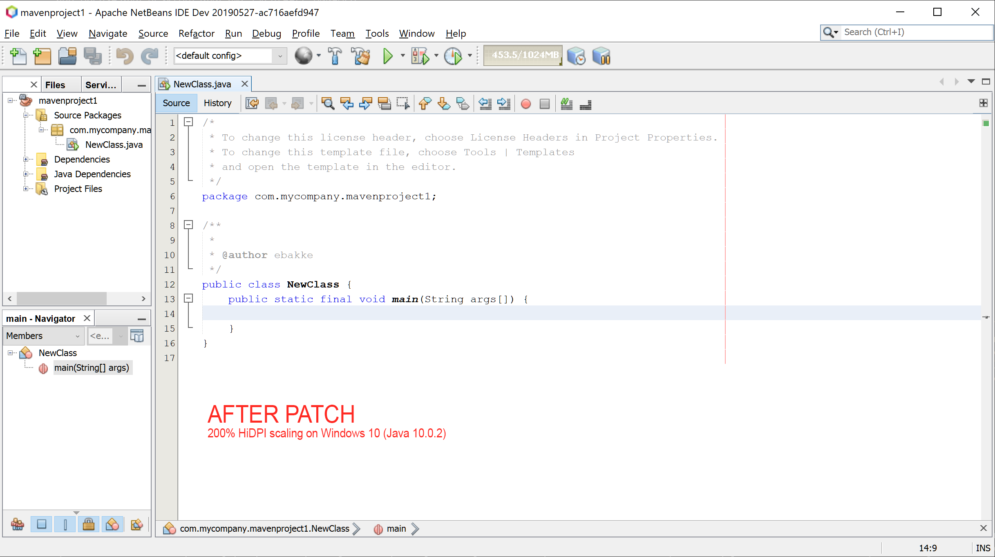Switch to History view button
995x557 pixels.
pos(217,103)
